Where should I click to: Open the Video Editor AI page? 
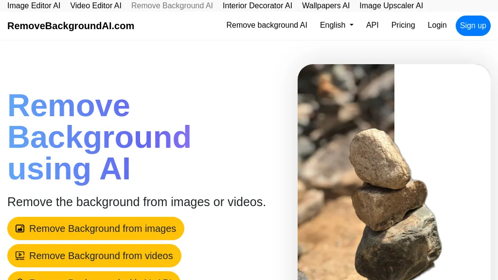click(x=95, y=6)
